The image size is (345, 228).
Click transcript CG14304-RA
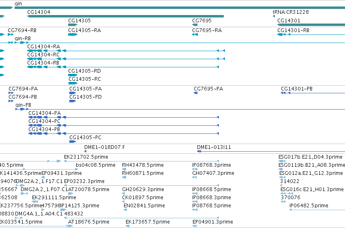point(43,47)
